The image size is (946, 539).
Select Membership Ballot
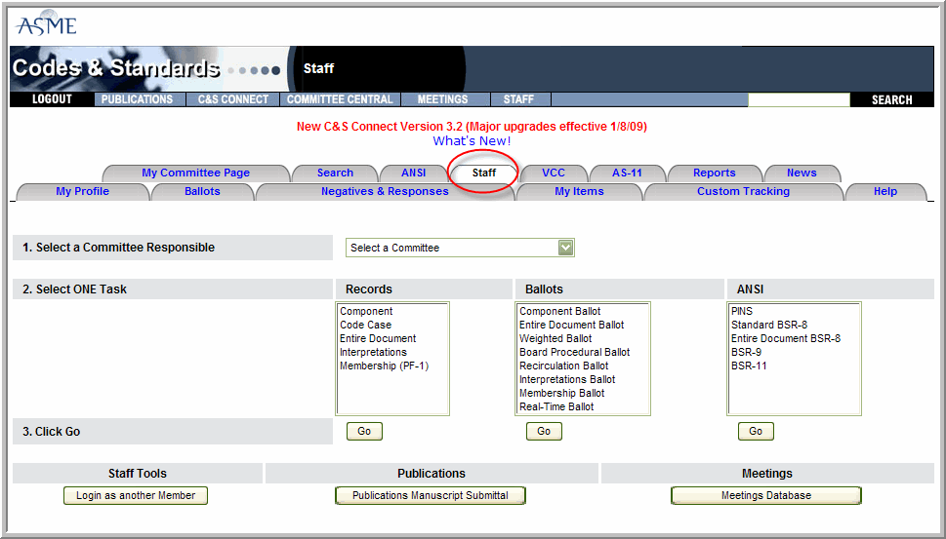[x=561, y=393]
